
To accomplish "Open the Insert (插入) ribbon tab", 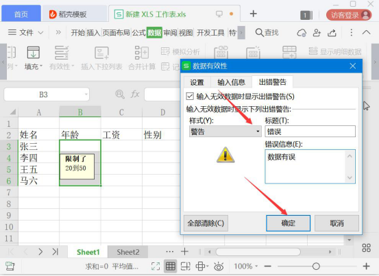I will 93,33.
